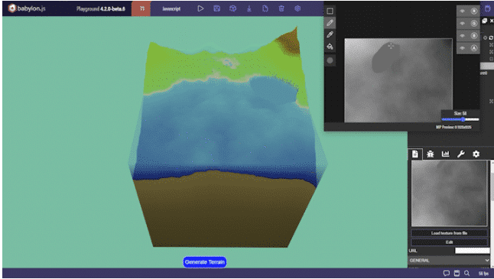Open the Statistics tab with chart icon
The height and width of the screenshot is (279, 494).
click(446, 154)
